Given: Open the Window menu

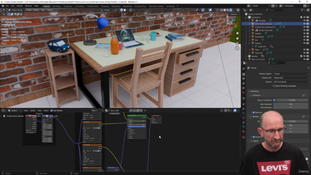Looking at the screenshot, I should [28, 6].
